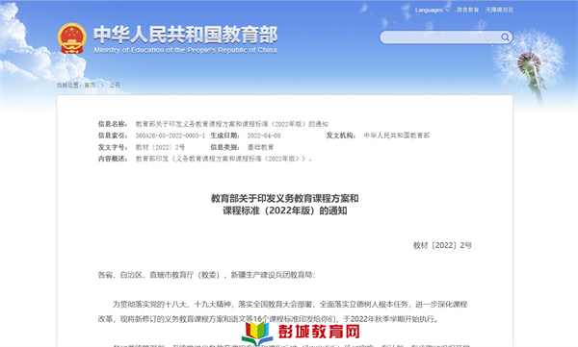Click the 中华人民共和国教育部 site title

point(185,35)
